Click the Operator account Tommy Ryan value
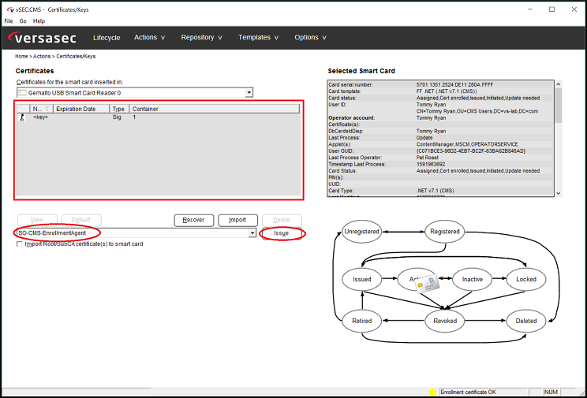This screenshot has width=587, height=398. pyautogui.click(x=431, y=118)
